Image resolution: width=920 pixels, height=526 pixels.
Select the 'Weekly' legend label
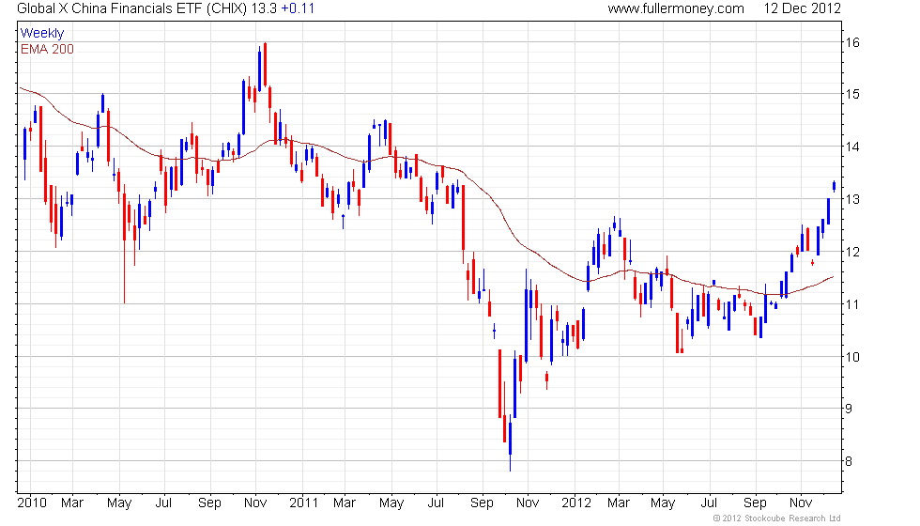coord(42,33)
